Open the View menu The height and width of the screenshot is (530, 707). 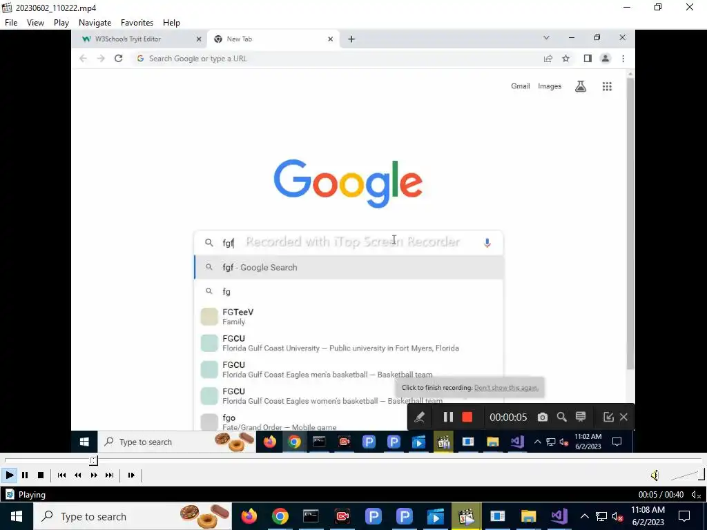[x=35, y=23]
